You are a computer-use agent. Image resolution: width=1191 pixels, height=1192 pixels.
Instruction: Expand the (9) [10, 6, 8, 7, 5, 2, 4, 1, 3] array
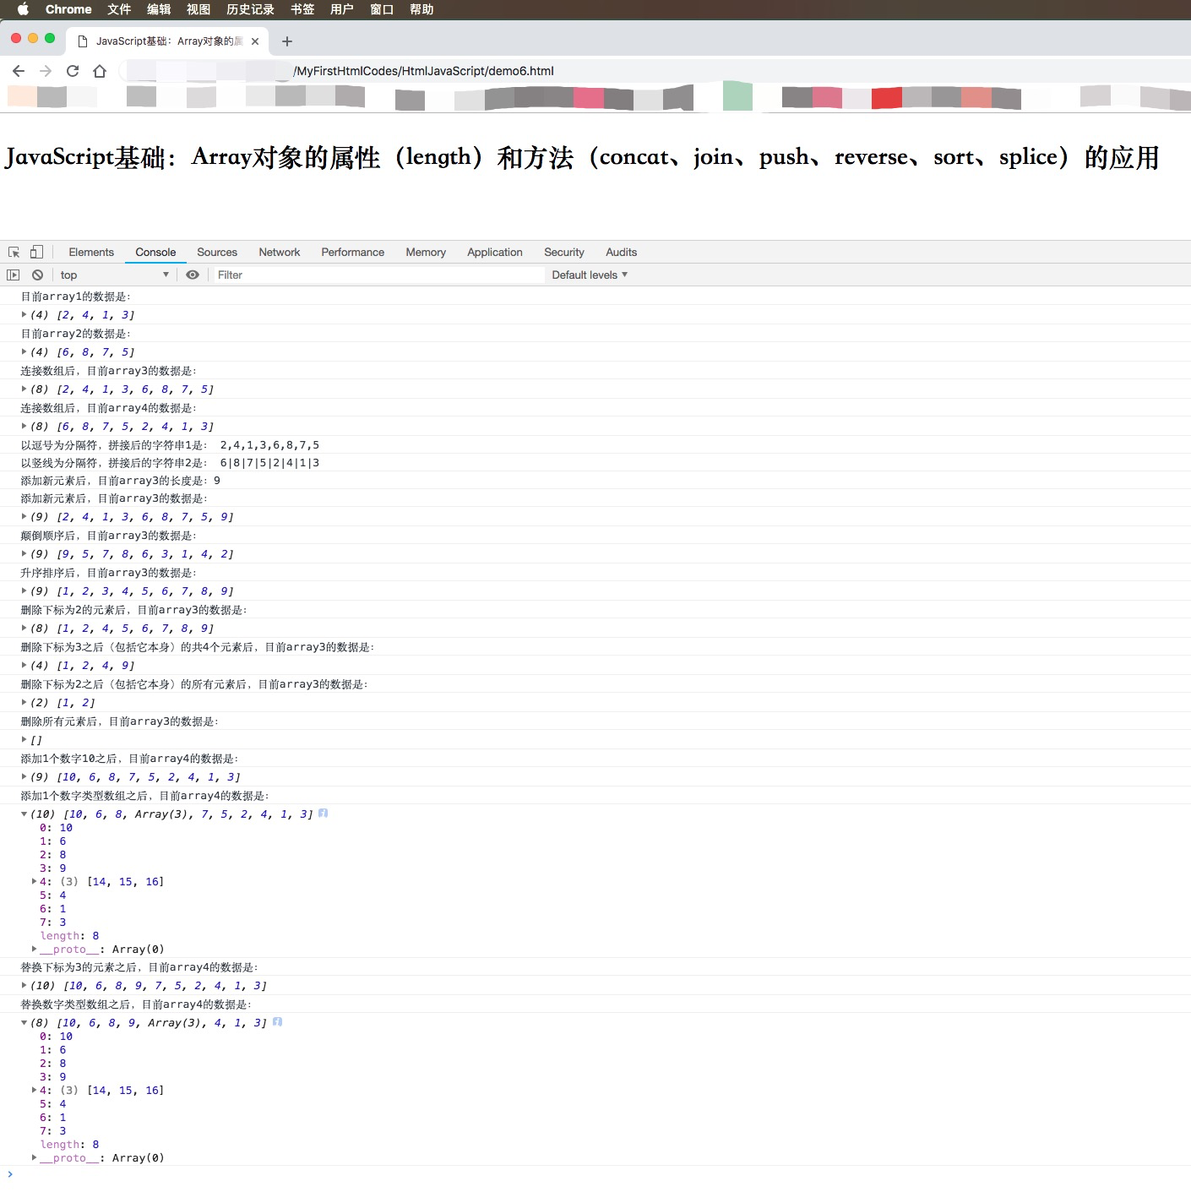pos(24,776)
